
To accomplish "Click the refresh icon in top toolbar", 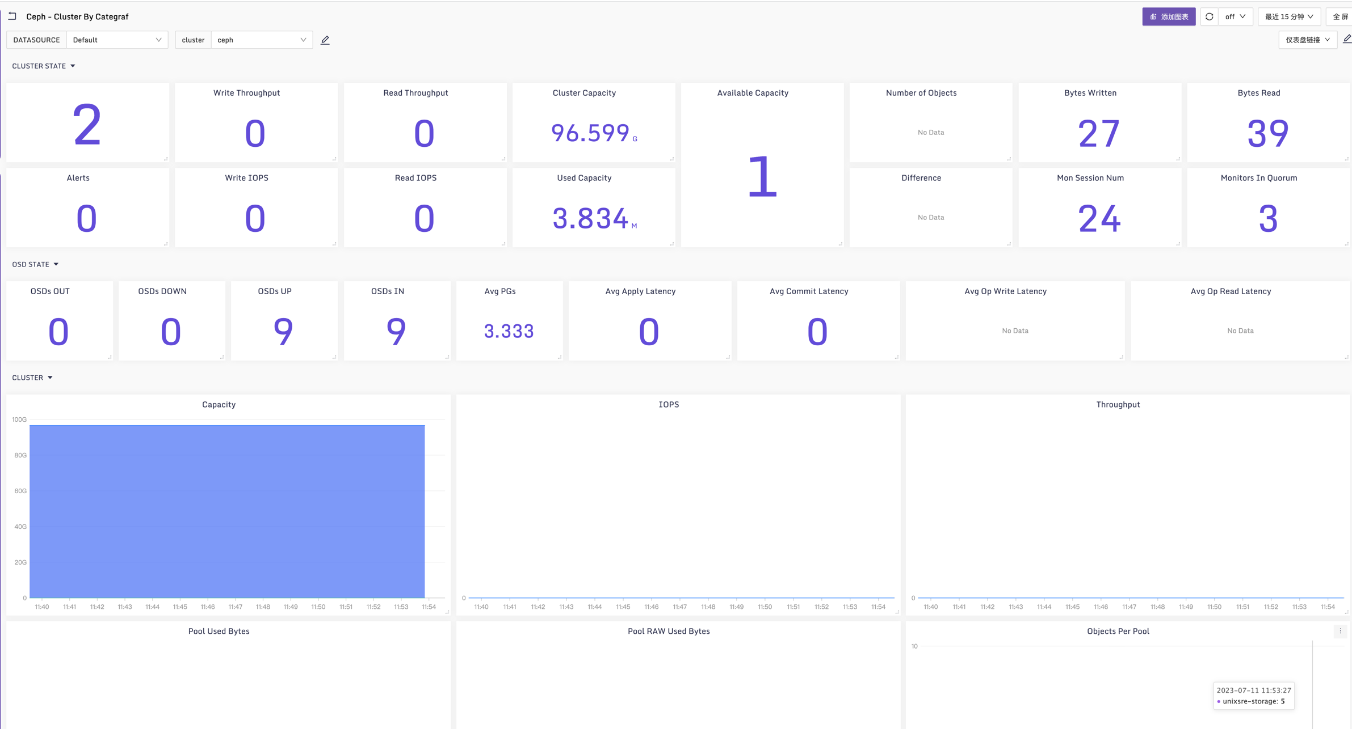I will [1209, 17].
